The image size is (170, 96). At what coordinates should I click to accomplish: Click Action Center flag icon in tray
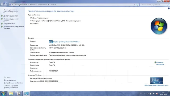151,94
